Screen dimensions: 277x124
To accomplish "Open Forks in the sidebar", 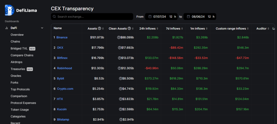I will [15, 83].
